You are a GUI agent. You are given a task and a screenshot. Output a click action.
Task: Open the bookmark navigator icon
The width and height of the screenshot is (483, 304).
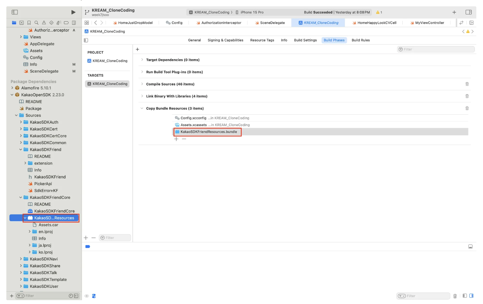point(29,23)
